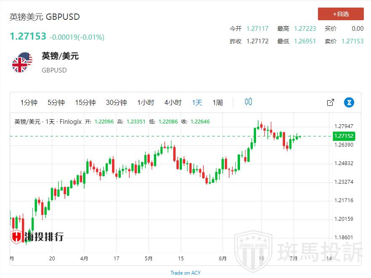Choose the 4小时 chart interval
This screenshot has width=371, height=278.
coord(173,102)
